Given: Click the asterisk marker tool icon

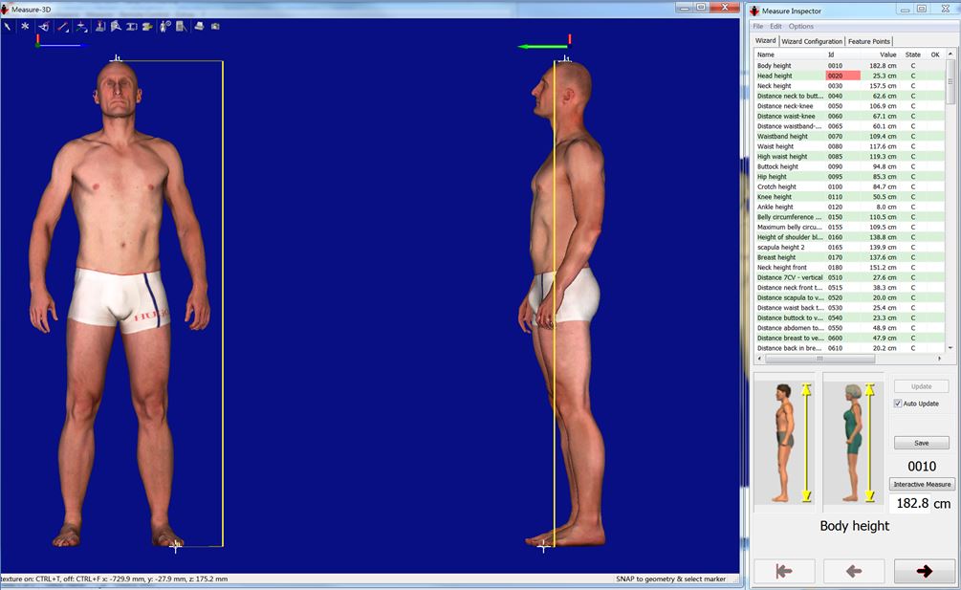Looking at the screenshot, I should [25, 27].
